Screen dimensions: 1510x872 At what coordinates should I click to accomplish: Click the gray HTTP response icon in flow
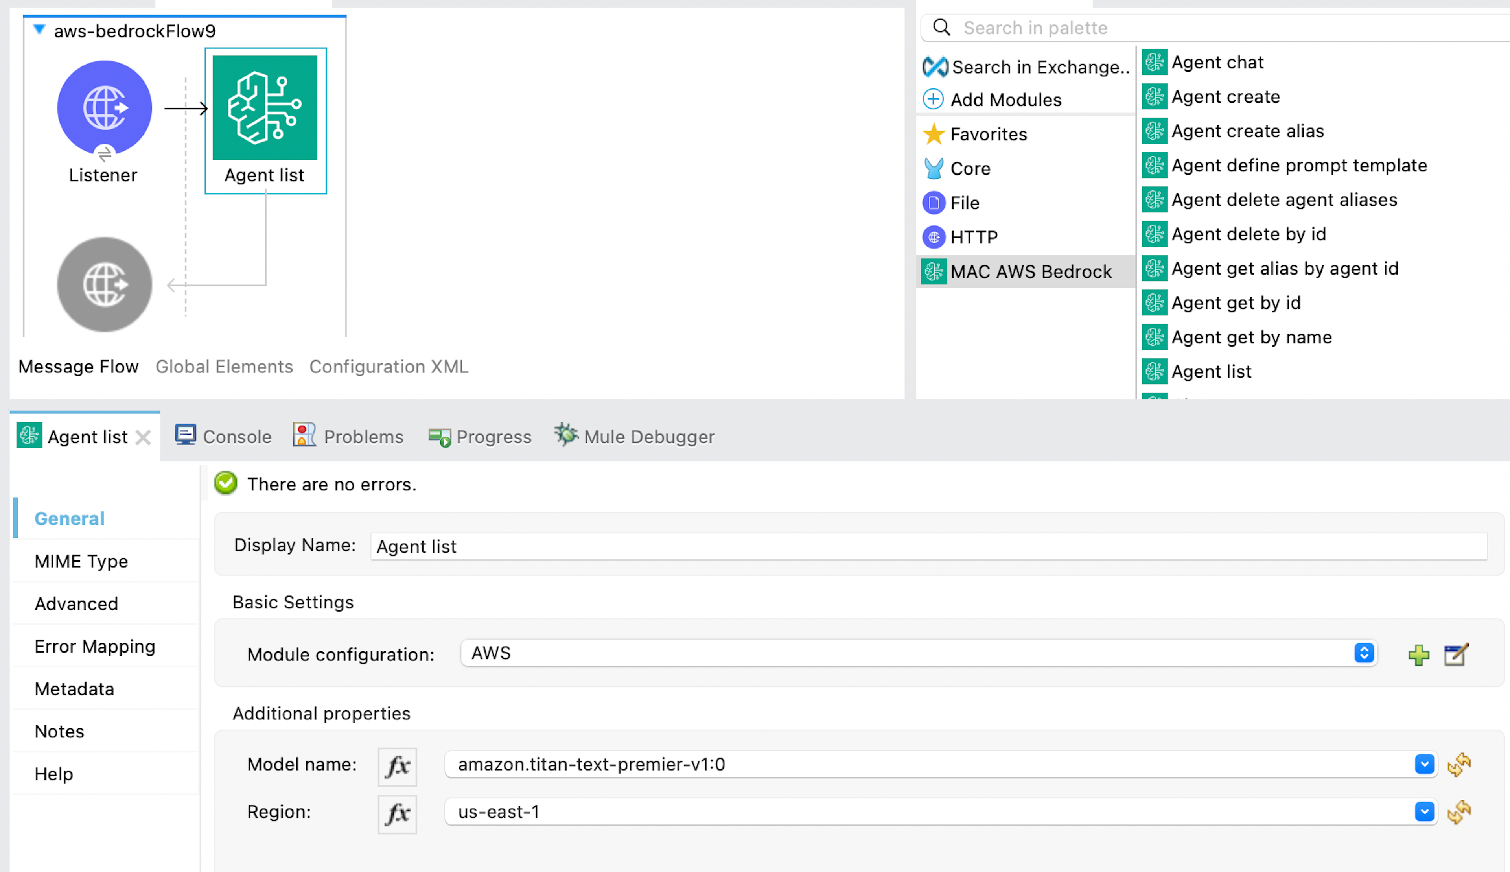coord(105,284)
